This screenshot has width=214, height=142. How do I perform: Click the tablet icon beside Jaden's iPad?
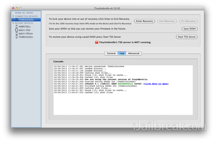click(17, 30)
